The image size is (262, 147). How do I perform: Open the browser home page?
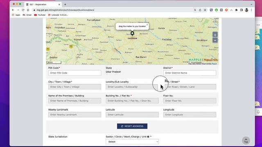[28, 10]
